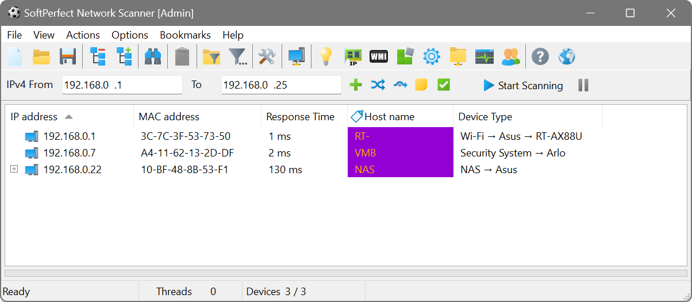
Task: Click the blue shuffle arrows icon
Action: [378, 85]
